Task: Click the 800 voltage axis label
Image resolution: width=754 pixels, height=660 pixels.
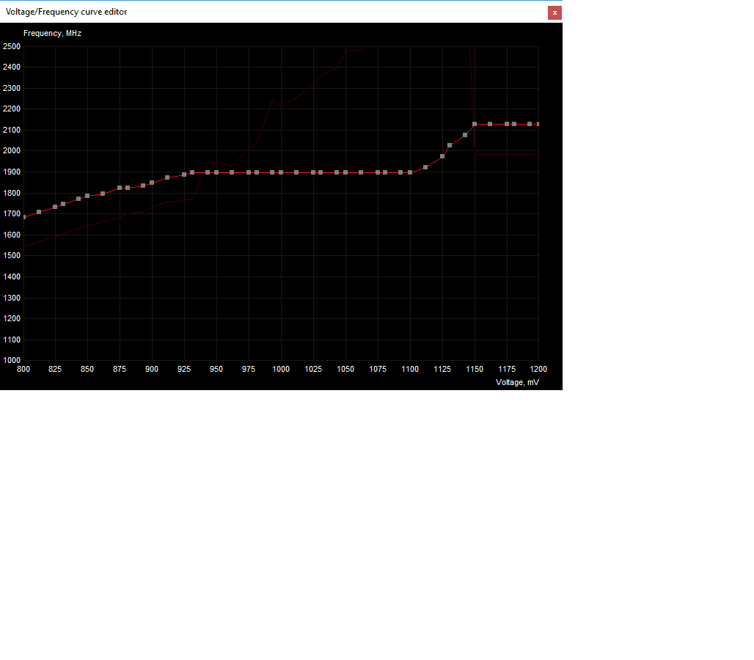Action: point(23,369)
